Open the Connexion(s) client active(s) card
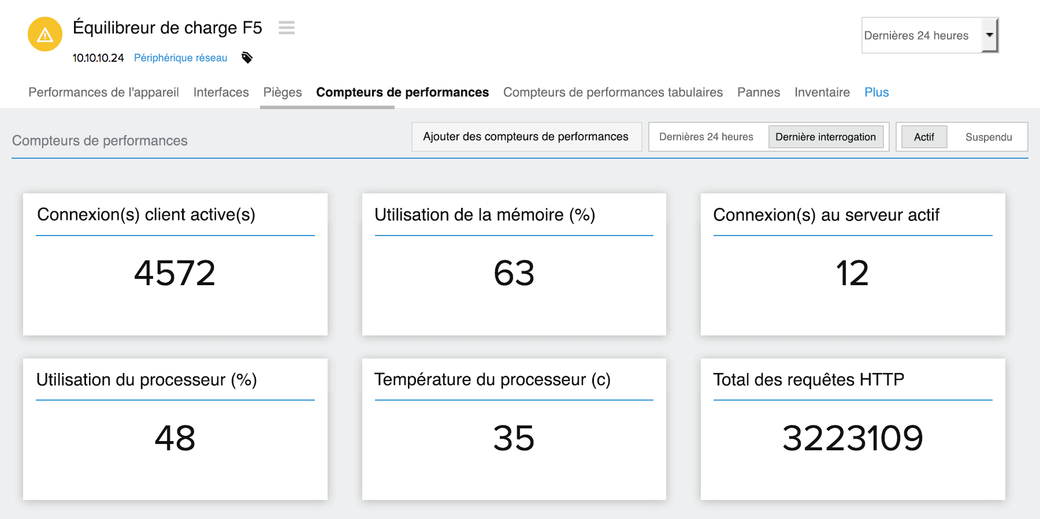 [x=175, y=264]
